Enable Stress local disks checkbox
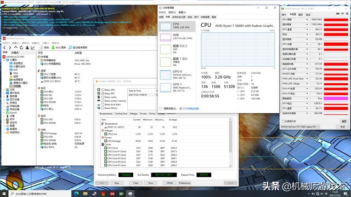Screen dimensions: 351x197 (x=103, y=105)
